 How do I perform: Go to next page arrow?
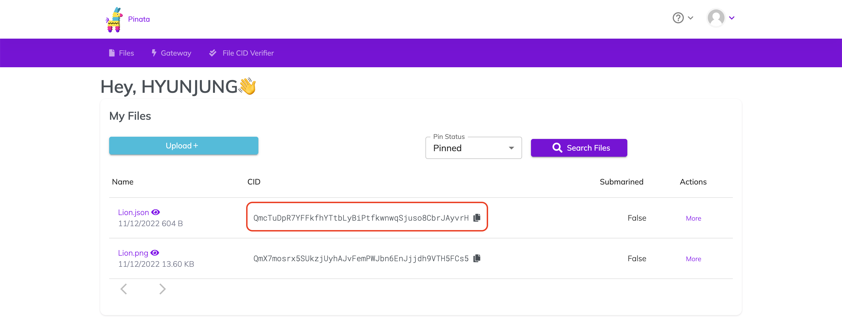tap(162, 289)
